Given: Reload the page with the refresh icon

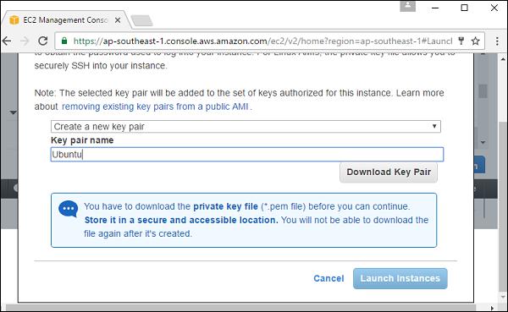Looking at the screenshot, I should pyautogui.click(x=43, y=41).
